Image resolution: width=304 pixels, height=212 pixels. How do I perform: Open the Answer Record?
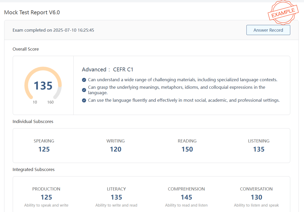click(268, 30)
